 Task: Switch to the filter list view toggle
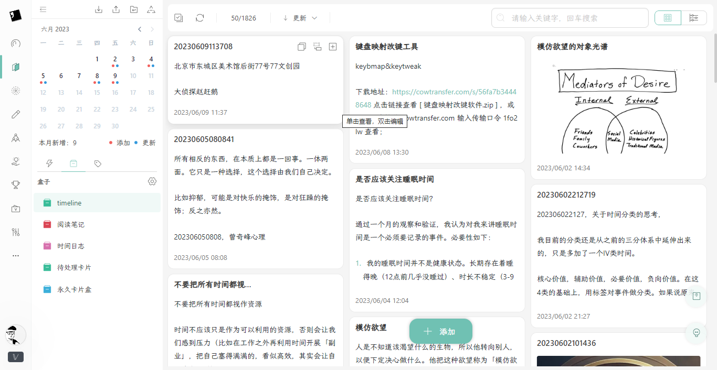point(694,18)
